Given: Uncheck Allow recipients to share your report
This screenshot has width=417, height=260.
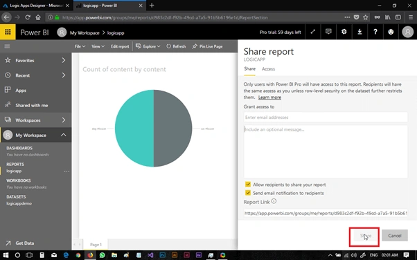Looking at the screenshot, I should pos(248,185).
